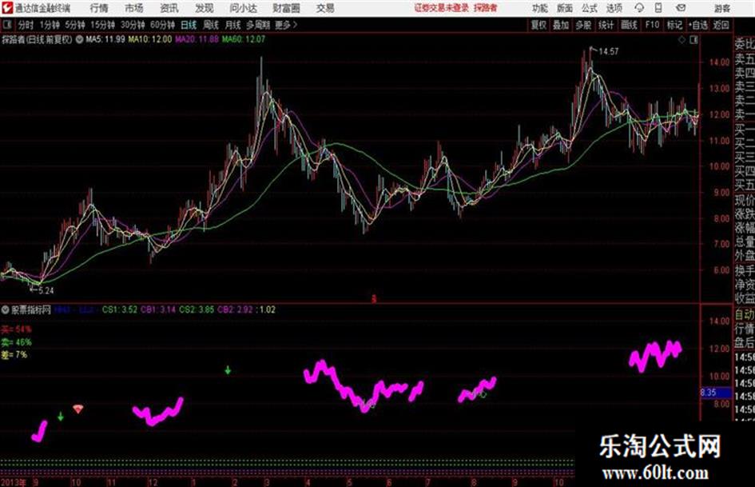This screenshot has width=755, height=487.
Task: Click the green down arrow near February
Action: click(228, 370)
